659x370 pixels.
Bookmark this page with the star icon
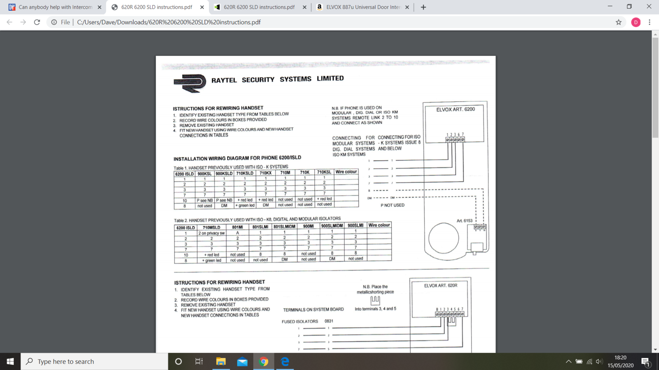[x=618, y=22]
